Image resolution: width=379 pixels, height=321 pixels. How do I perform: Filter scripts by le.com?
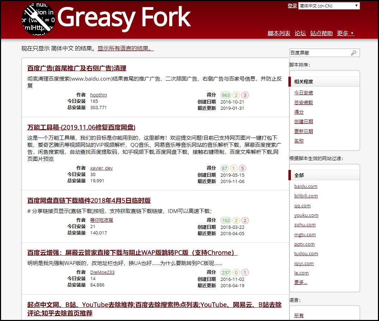point(301,273)
